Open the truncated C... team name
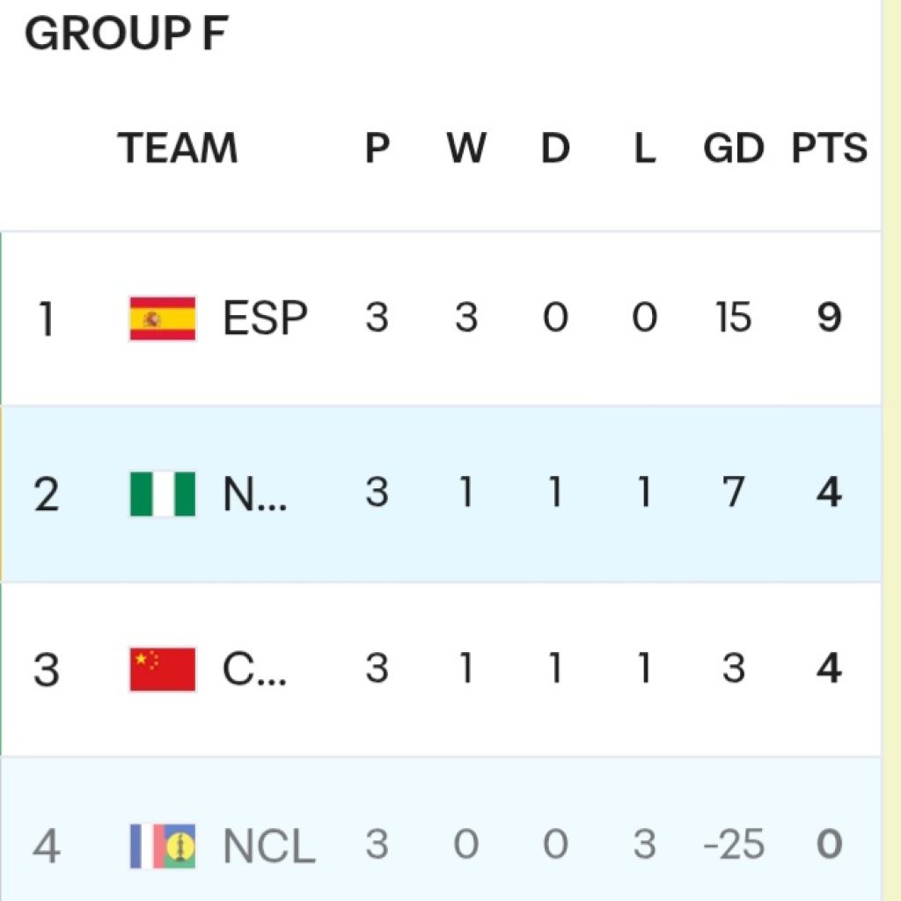 coord(254,670)
